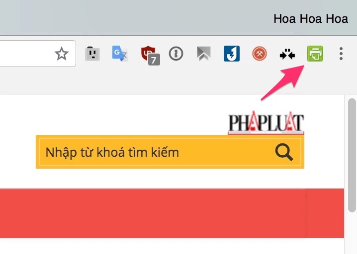Open the blue J lightning extension icon

(232, 54)
